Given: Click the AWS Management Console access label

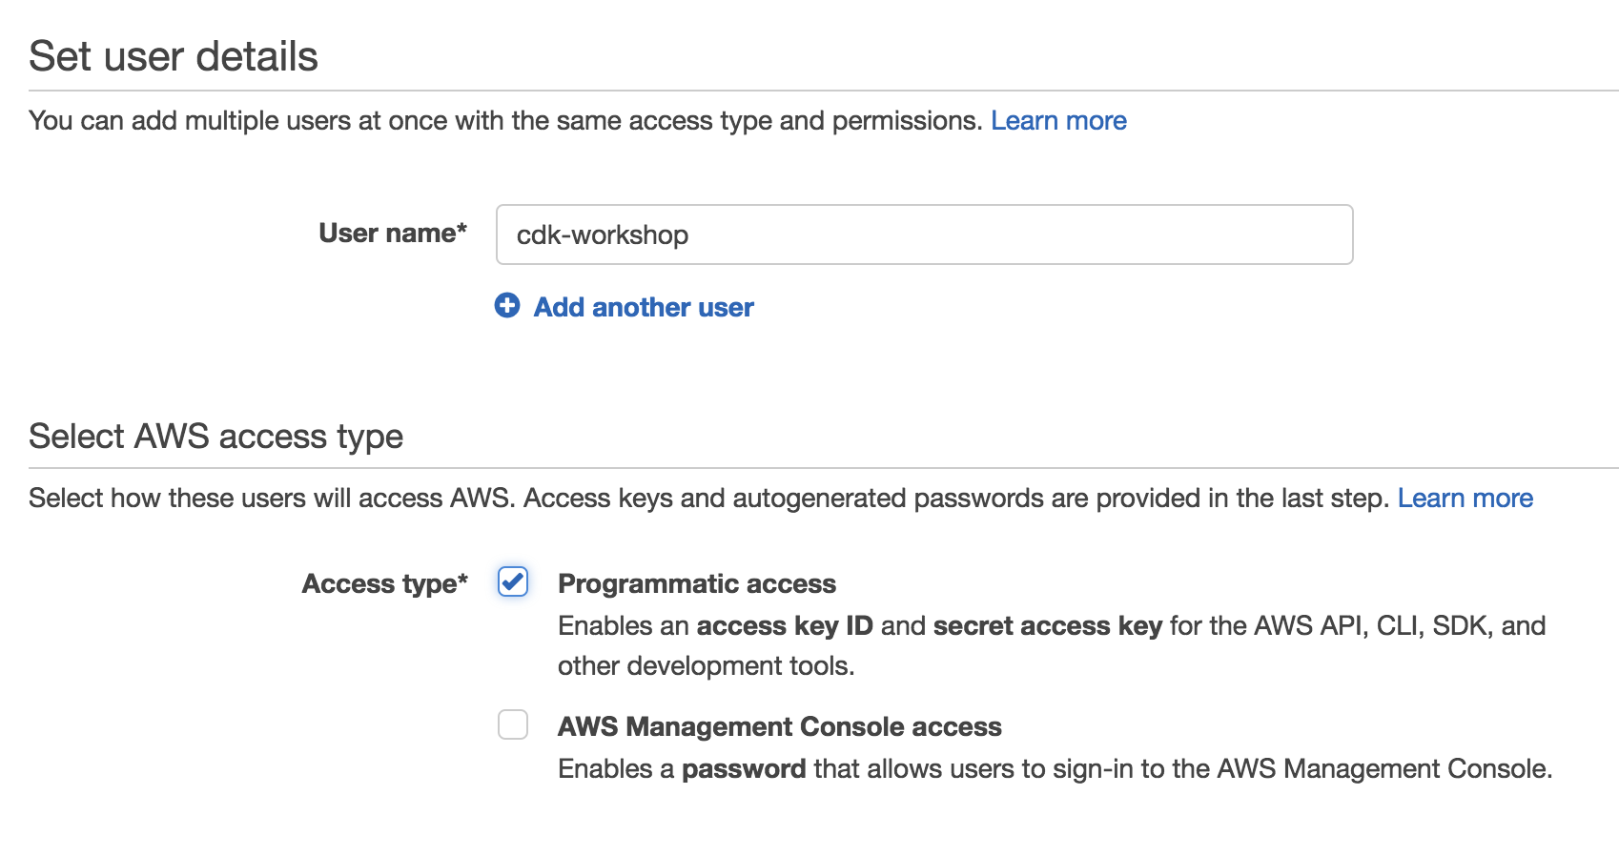Looking at the screenshot, I should (780, 726).
